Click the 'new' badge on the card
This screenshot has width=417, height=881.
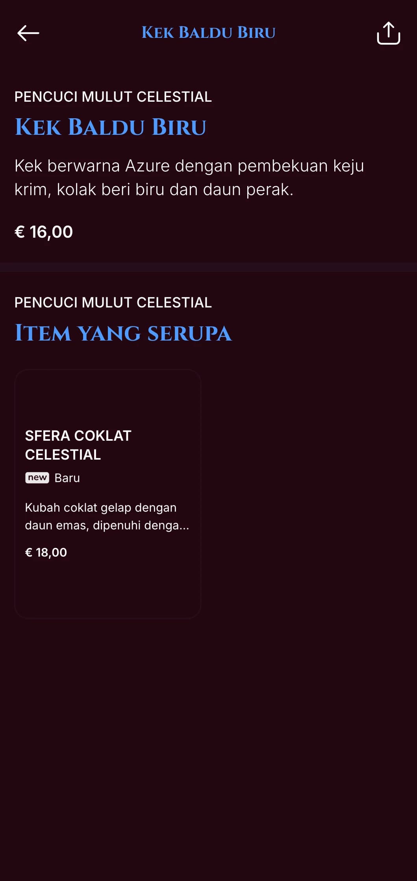(37, 478)
